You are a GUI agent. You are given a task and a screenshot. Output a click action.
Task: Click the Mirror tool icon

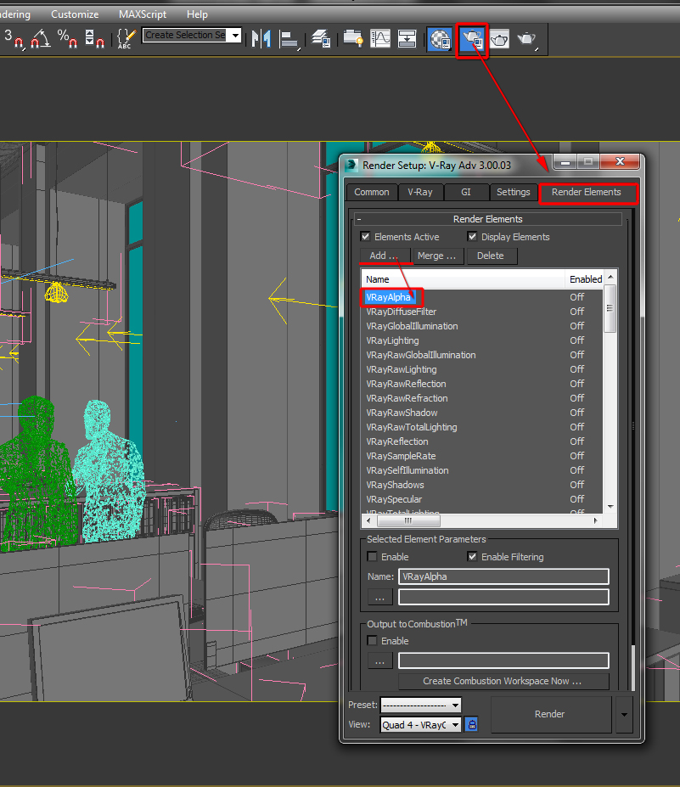[261, 39]
